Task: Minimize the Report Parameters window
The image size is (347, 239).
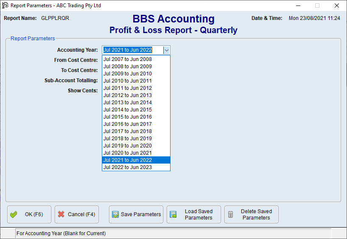Action: point(297,6)
